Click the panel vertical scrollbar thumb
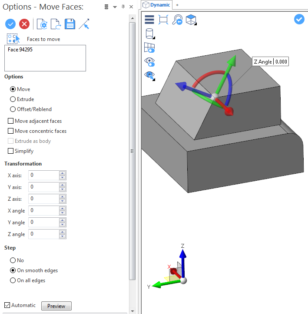 coord(132,151)
